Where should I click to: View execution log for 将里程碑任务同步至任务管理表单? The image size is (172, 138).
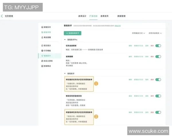[x=138, y=112]
